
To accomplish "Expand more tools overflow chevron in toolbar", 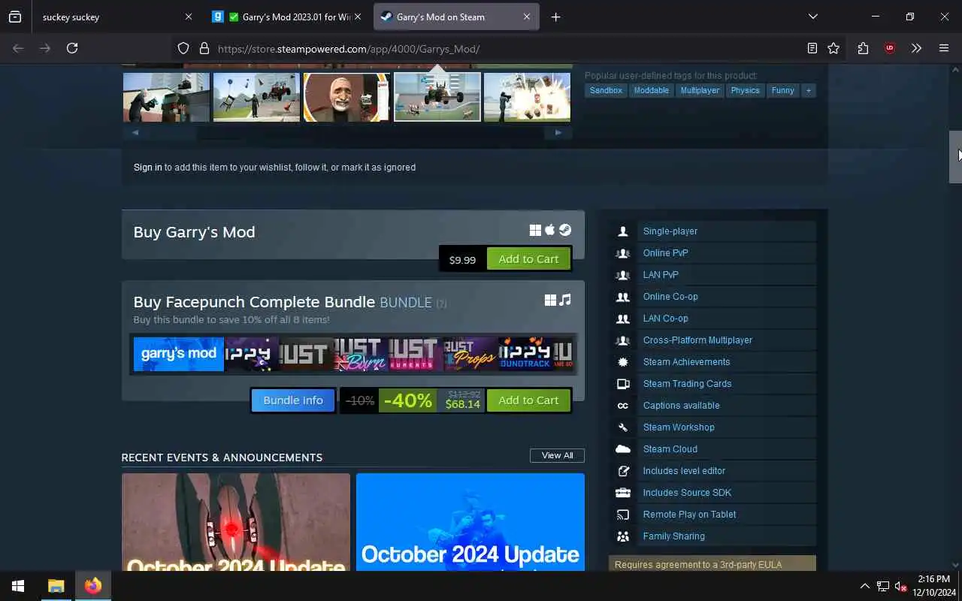I will pos(916,48).
